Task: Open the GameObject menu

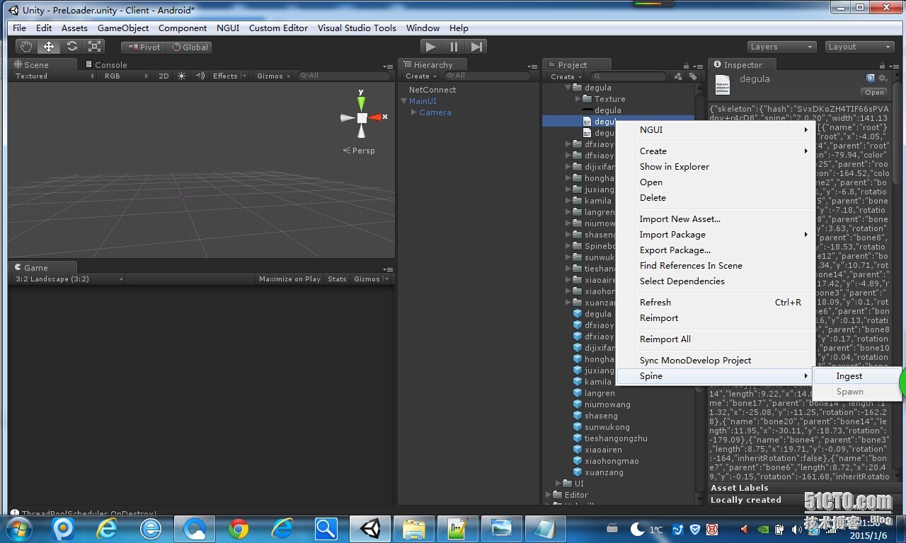Action: (x=123, y=28)
